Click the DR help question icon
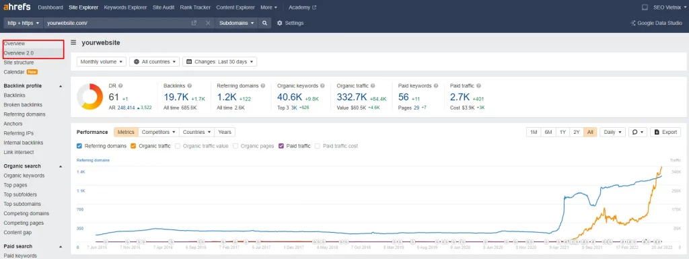 click(x=120, y=85)
